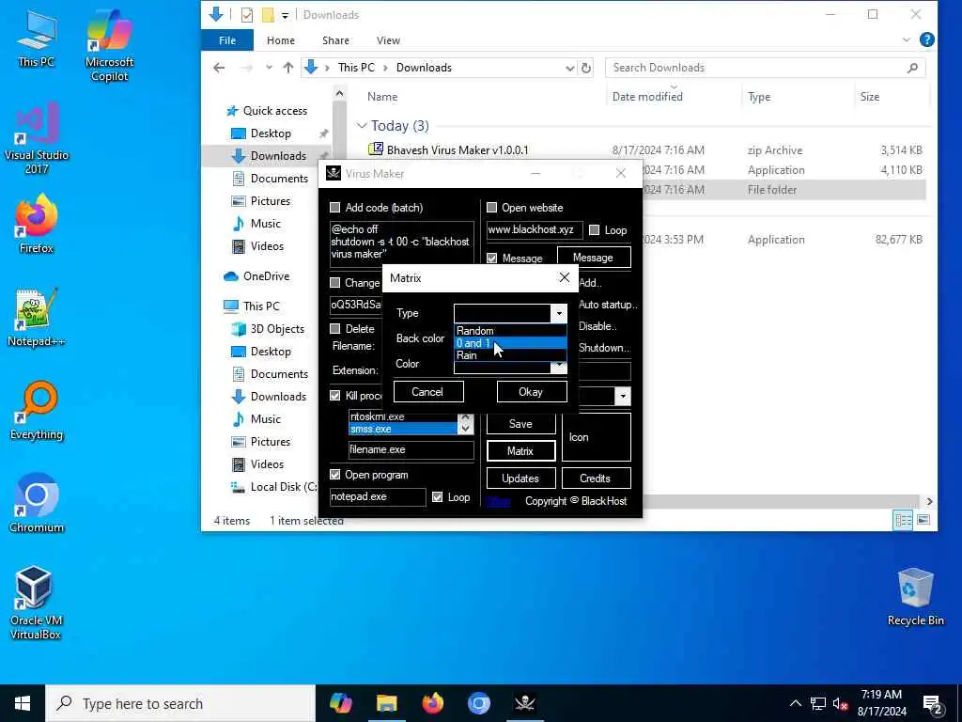Open OneDrive in the navigation pane
Image resolution: width=962 pixels, height=722 pixels.
pos(266,276)
